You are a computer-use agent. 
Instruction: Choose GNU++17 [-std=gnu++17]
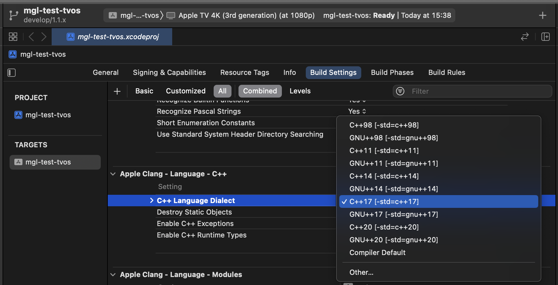tap(438, 214)
